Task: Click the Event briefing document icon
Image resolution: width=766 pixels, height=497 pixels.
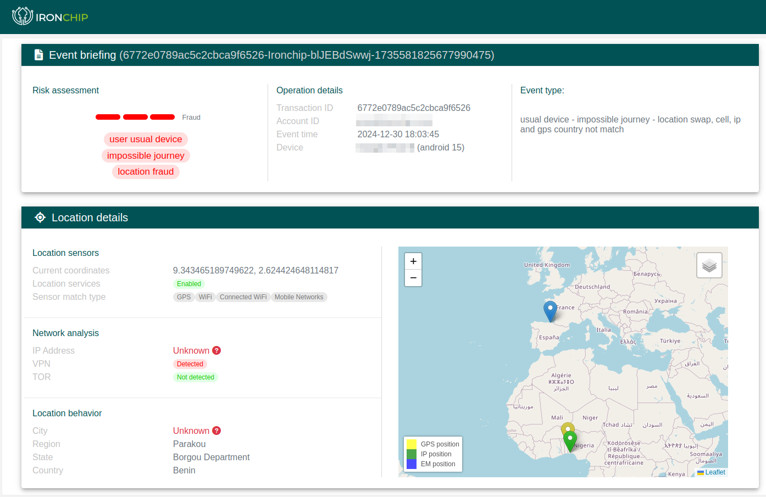Action: pos(38,55)
